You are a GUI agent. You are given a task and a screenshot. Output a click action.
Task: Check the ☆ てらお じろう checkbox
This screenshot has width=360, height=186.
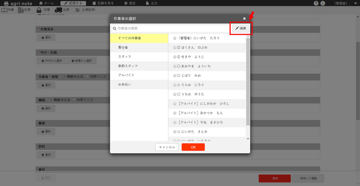175,85
